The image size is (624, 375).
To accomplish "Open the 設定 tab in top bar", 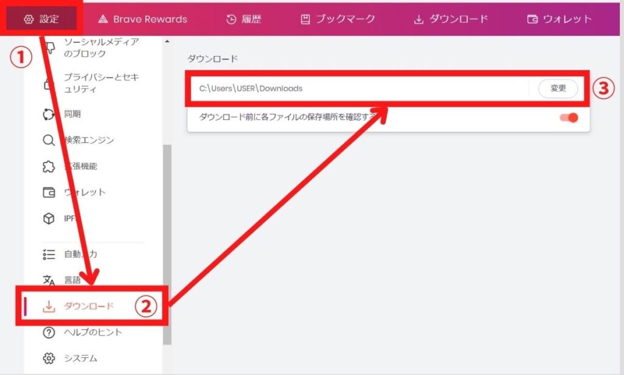I will 41,19.
